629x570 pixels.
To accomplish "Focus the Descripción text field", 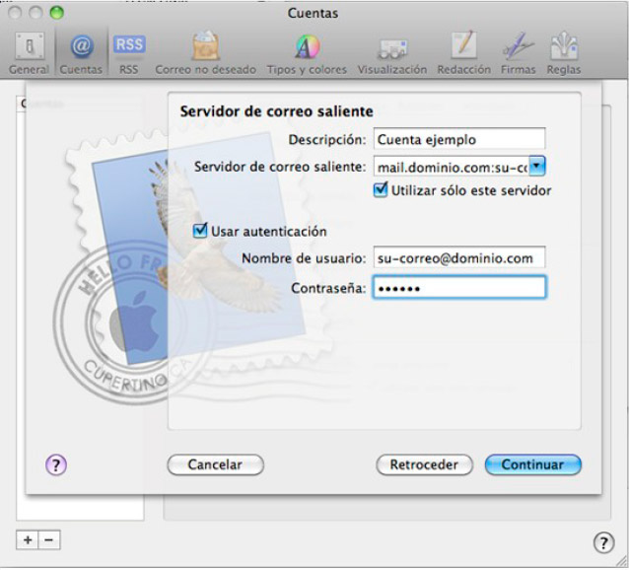I will 459,139.
